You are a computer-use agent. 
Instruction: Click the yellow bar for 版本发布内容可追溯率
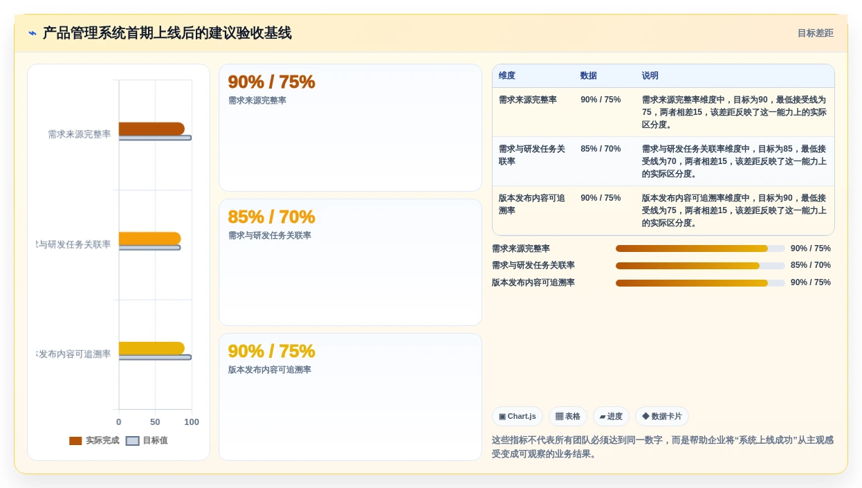tap(152, 348)
